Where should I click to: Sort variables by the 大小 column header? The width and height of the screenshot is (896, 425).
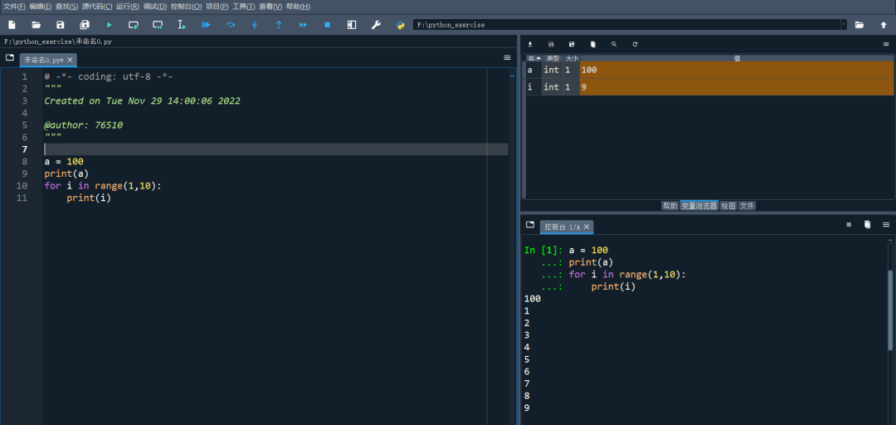[x=572, y=58]
